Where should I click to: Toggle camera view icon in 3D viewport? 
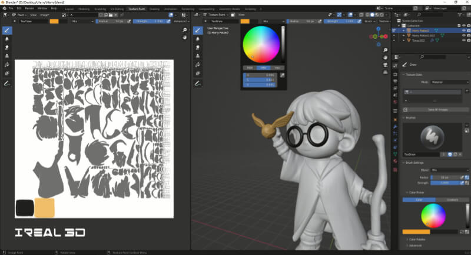tap(386, 65)
